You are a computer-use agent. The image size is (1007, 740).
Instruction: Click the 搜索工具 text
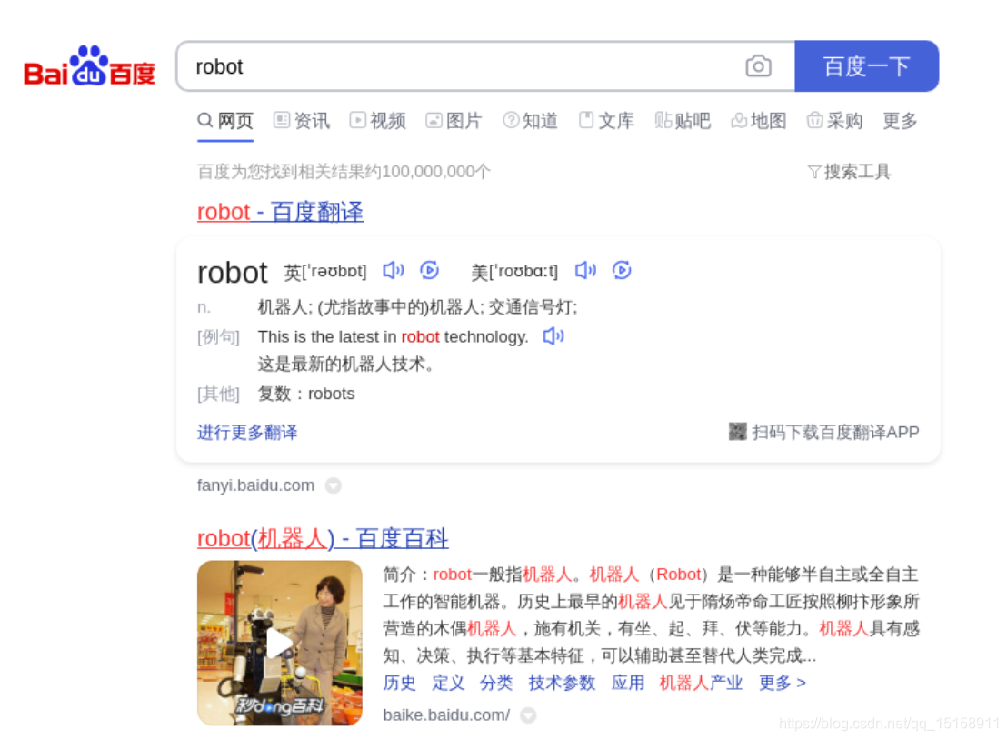coord(857,172)
